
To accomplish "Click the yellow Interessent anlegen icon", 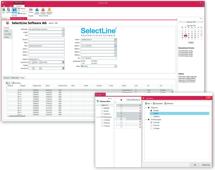I will (x=49, y=9).
